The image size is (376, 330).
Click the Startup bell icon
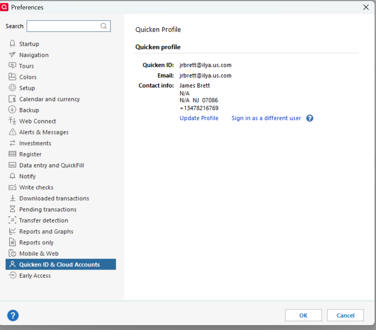13,44
